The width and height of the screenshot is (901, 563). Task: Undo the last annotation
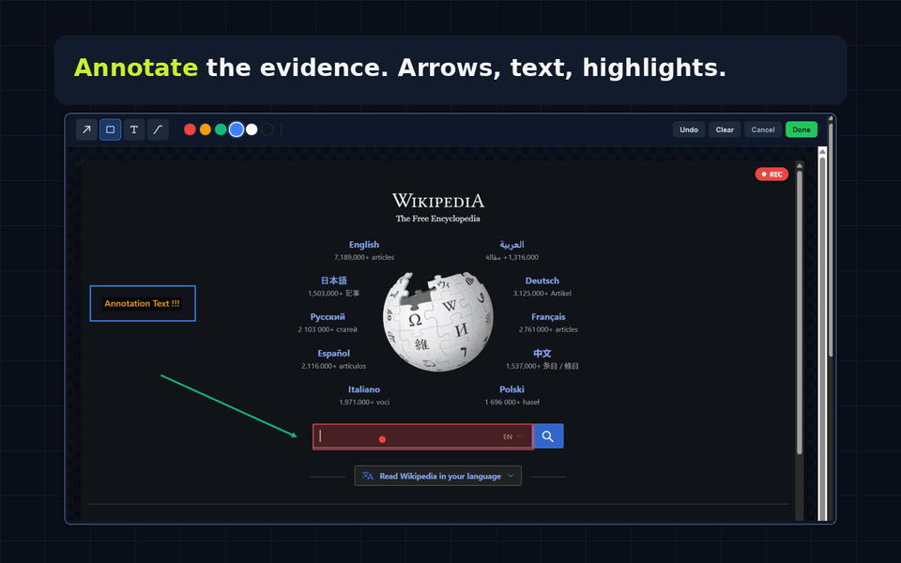coord(689,129)
